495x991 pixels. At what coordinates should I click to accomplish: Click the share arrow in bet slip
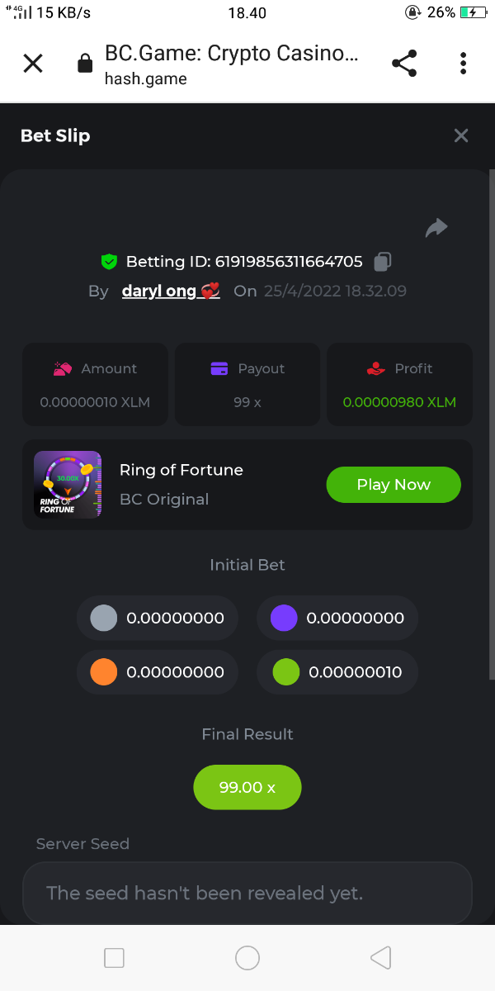point(436,228)
